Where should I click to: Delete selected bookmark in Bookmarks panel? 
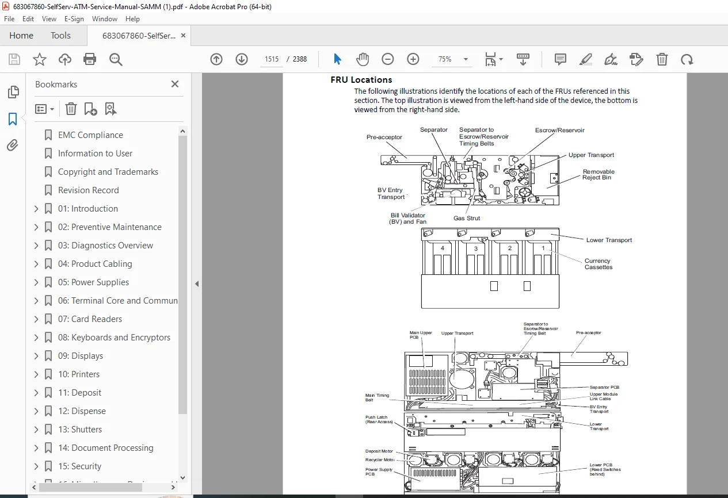pos(71,109)
